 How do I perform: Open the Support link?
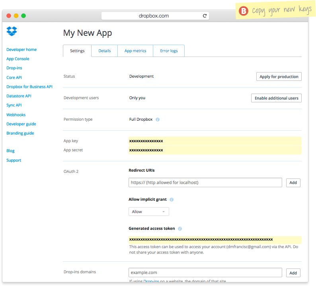click(x=14, y=161)
